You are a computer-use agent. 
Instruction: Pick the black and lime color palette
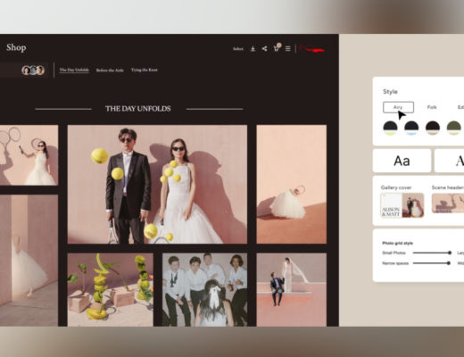(x=390, y=128)
